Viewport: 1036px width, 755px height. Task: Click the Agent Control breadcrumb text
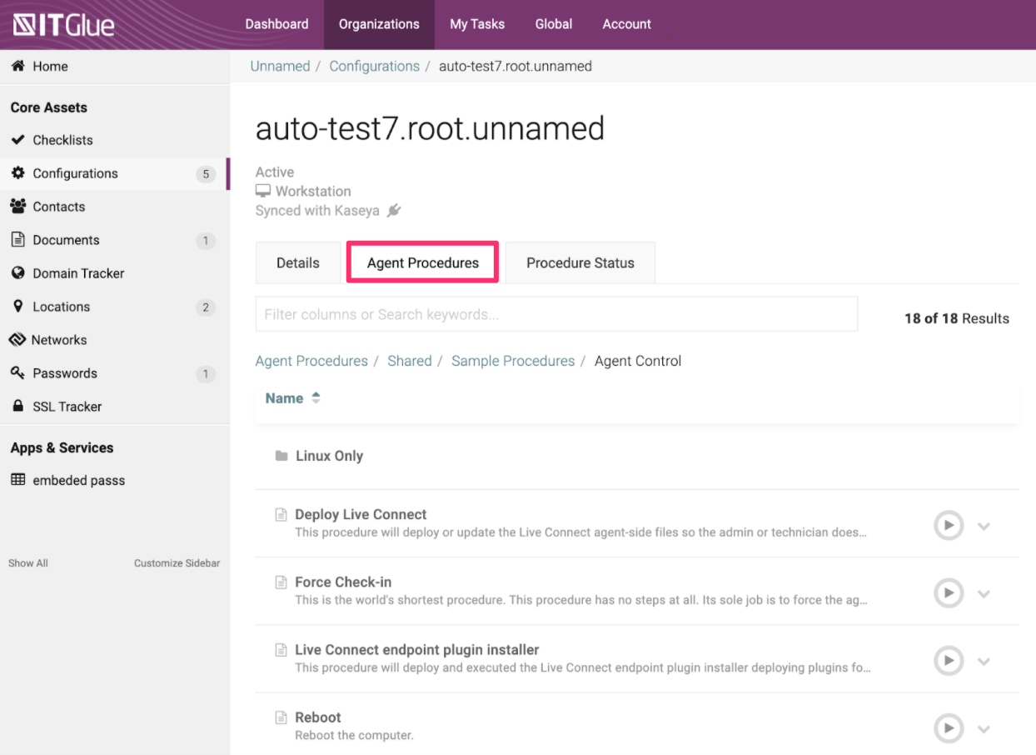638,361
